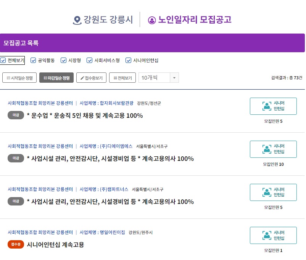306x260 pixels.
Task: Click the 노인일자리 모집공고 heading
Action: click(x=195, y=20)
